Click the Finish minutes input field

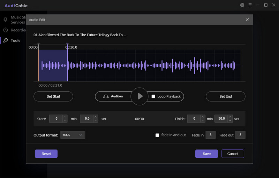point(194,119)
